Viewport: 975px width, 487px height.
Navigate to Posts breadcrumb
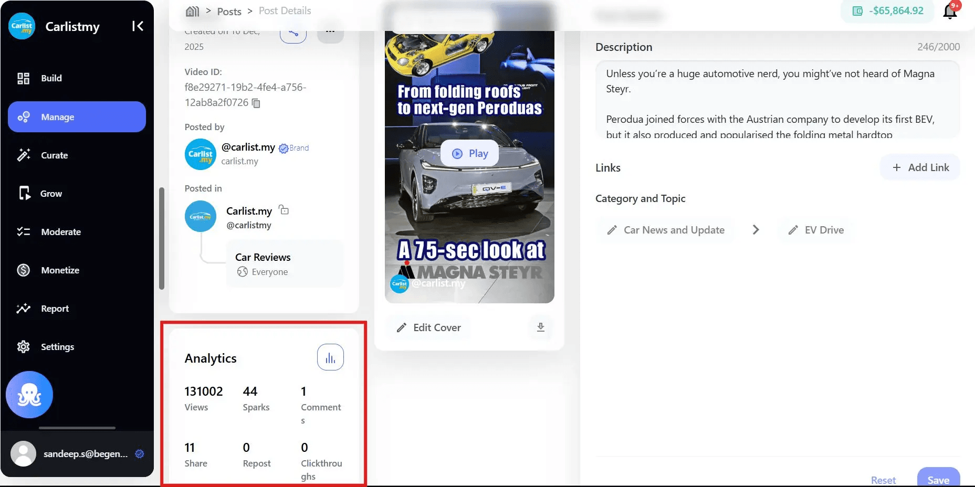point(229,12)
